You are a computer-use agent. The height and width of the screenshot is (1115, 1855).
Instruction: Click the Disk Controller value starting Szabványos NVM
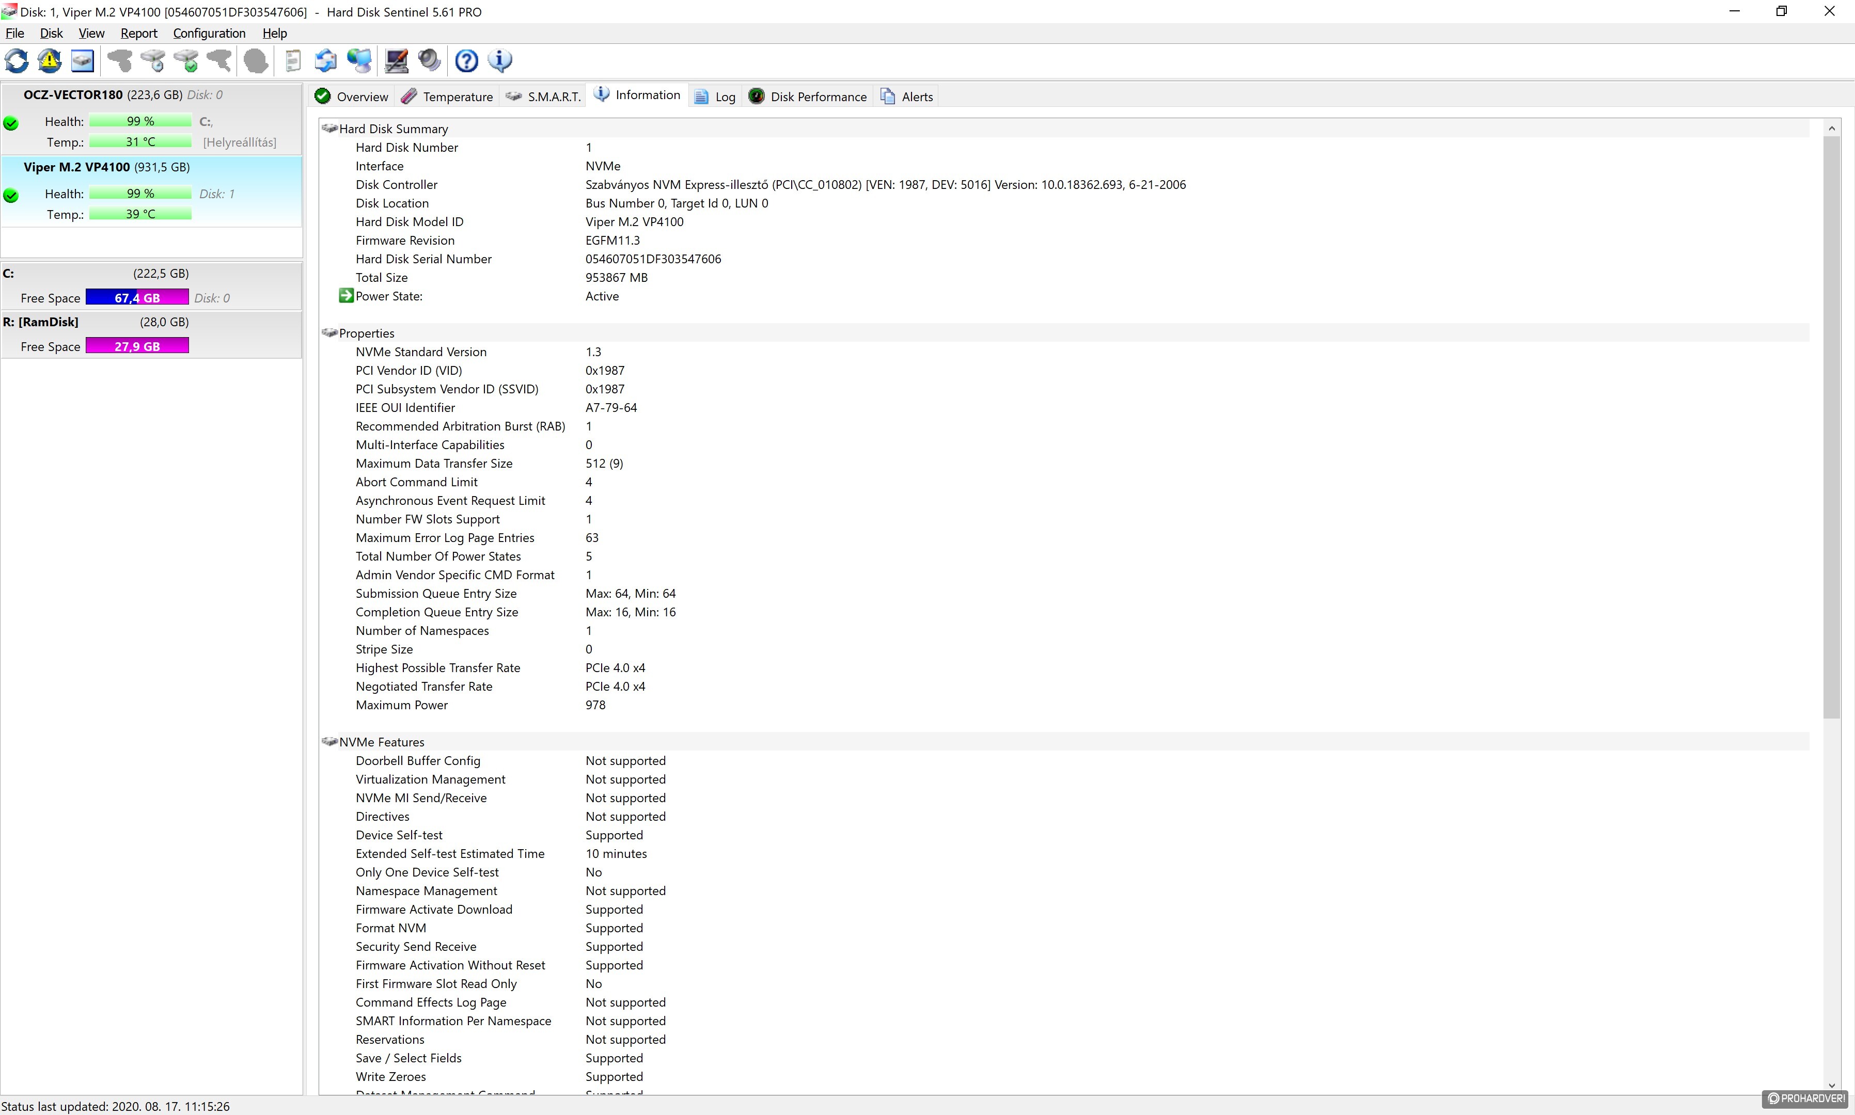(x=885, y=184)
